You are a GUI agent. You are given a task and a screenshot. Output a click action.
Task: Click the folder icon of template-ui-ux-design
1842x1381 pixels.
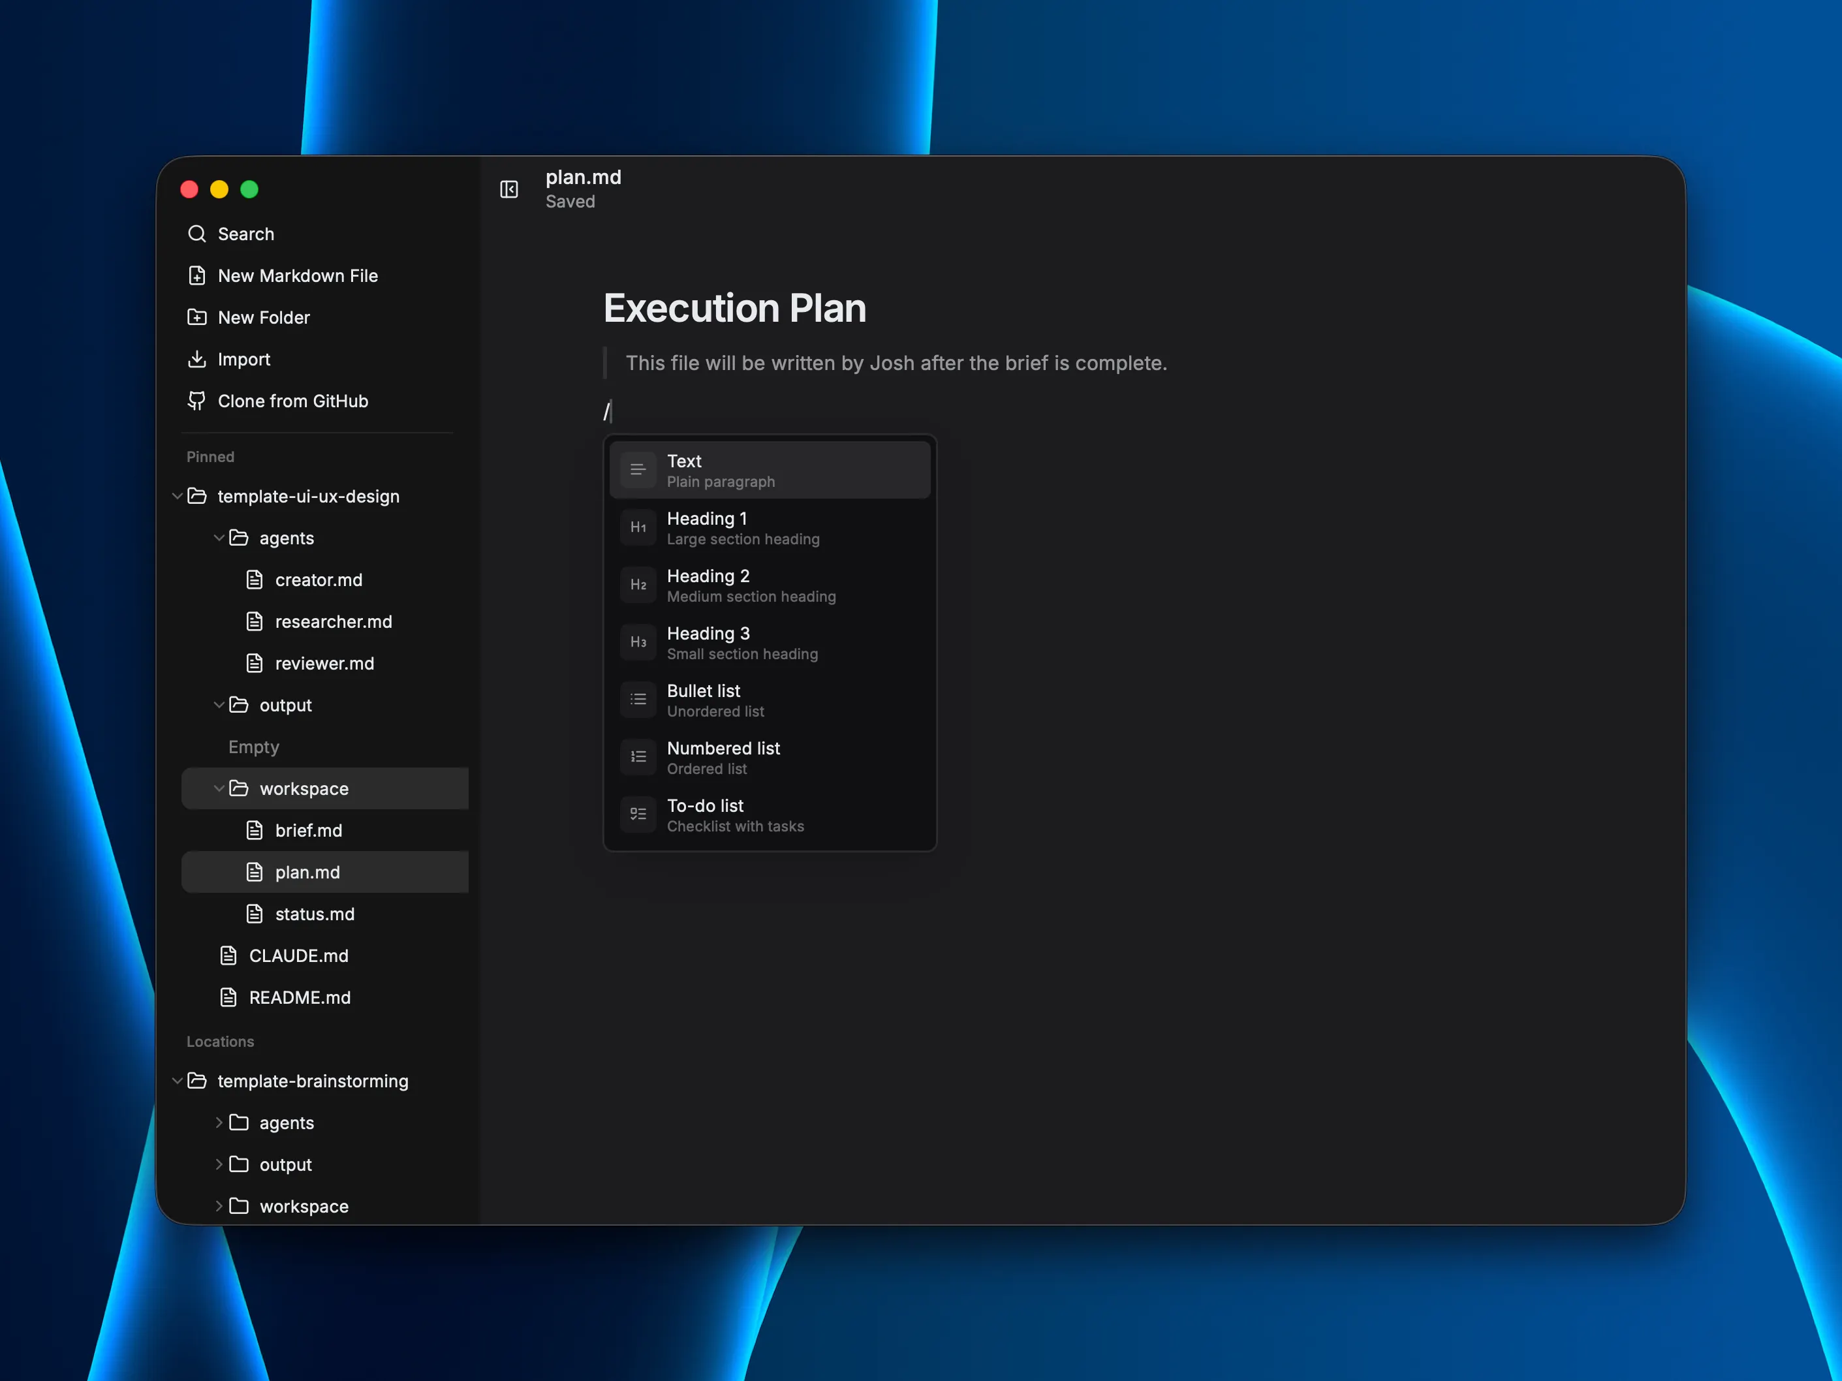pyautogui.click(x=197, y=496)
